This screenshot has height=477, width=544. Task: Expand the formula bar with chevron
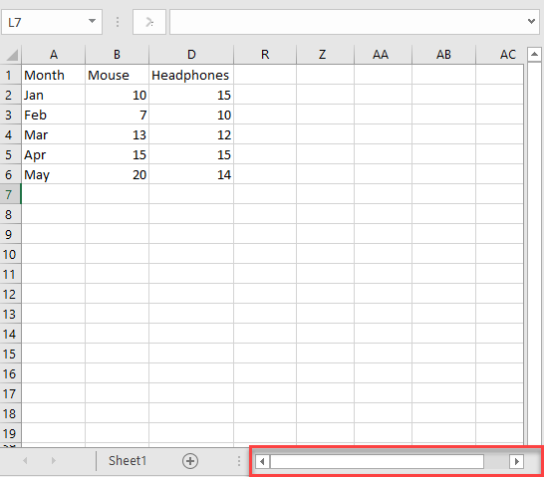tap(531, 22)
